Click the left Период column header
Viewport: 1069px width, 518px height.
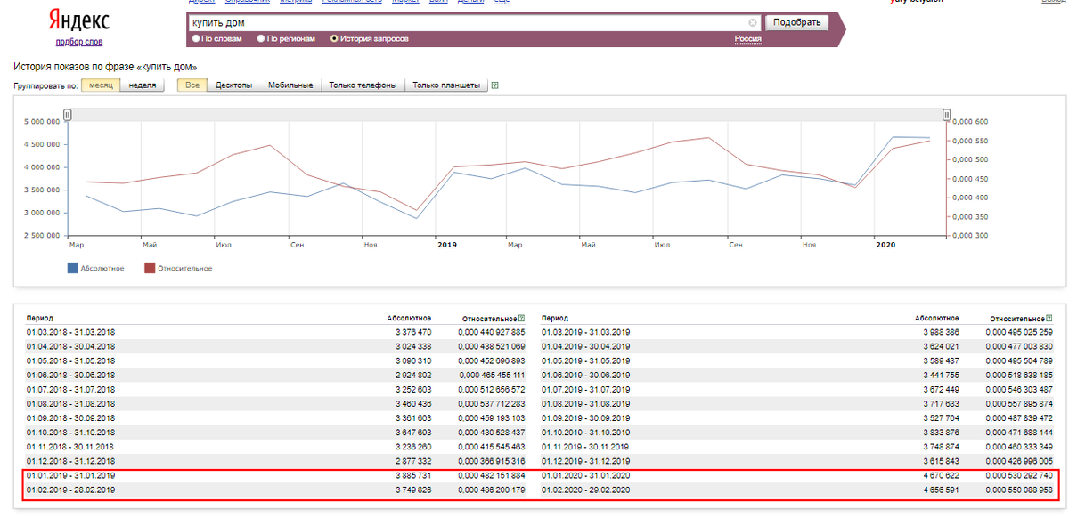40,318
